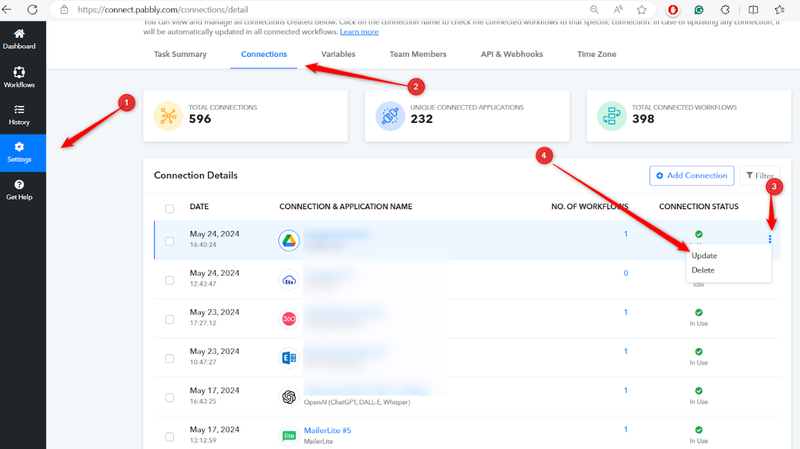Click the red Opera-style extension icon
800x449 pixels.
(x=673, y=9)
